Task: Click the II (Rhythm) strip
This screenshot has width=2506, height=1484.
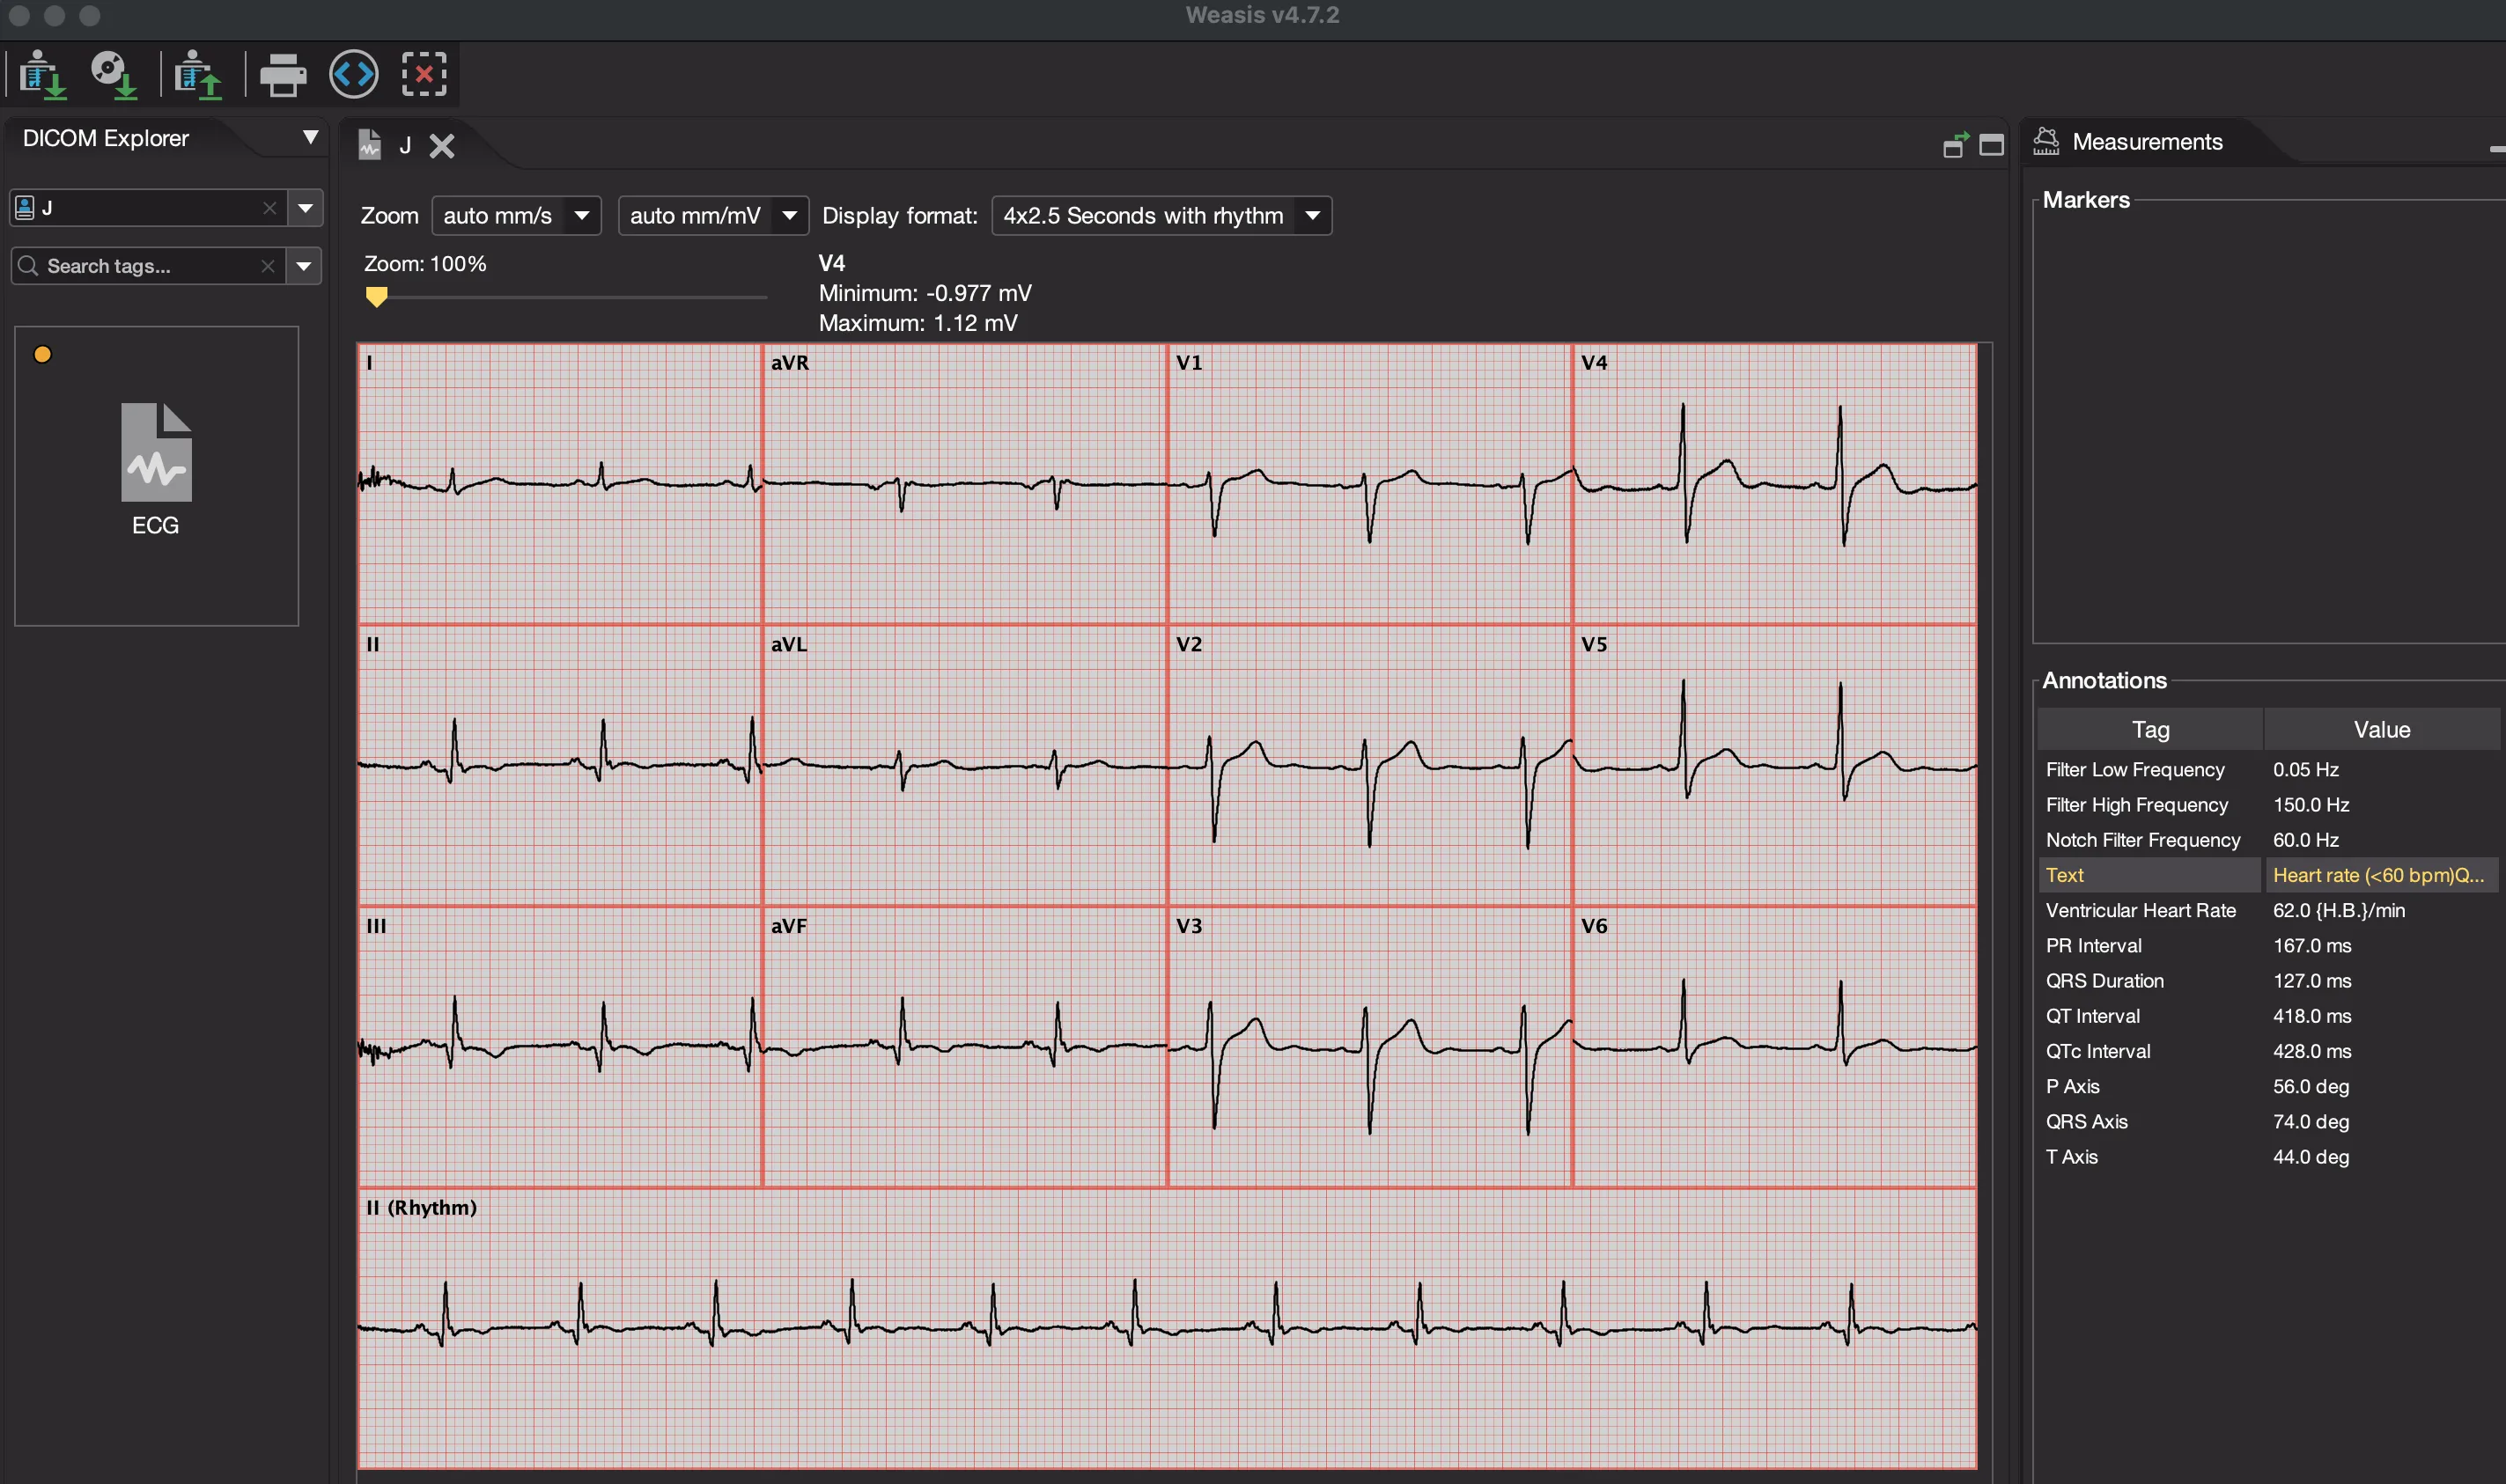Action: point(1168,1328)
